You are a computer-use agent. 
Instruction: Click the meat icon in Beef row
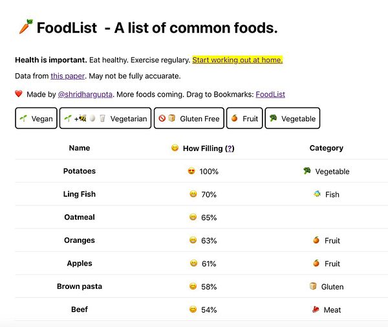pyautogui.click(x=316, y=310)
